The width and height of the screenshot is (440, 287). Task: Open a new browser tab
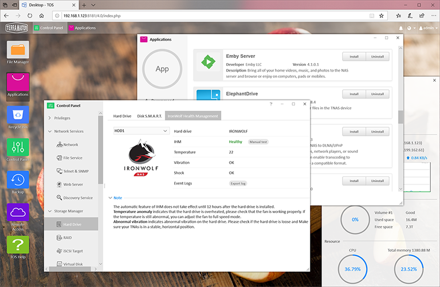[84, 5]
